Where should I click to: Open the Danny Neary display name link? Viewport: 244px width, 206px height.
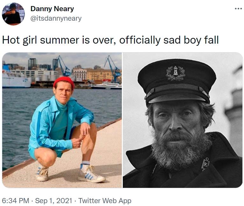(52, 9)
